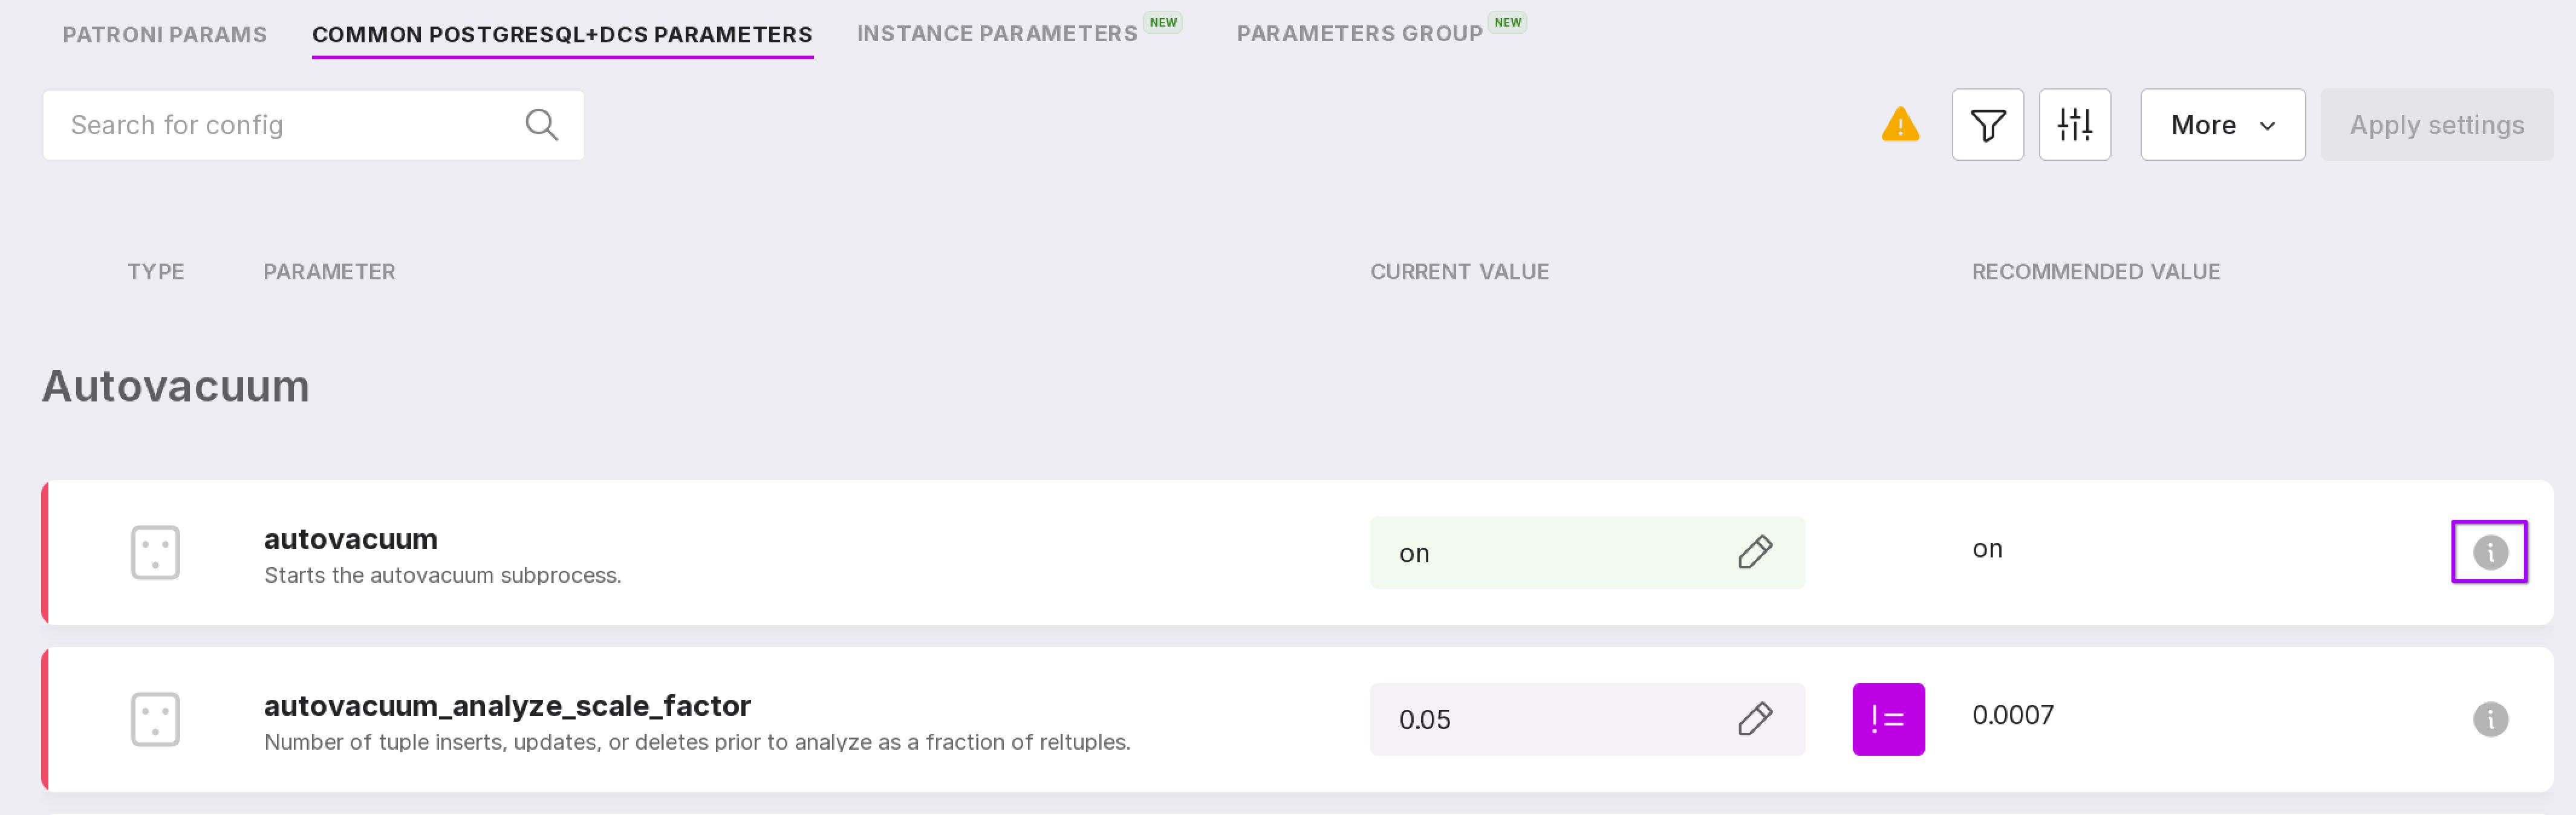The width and height of the screenshot is (2576, 815).
Task: Edit the autovacuum current value pencil
Action: 1754,552
